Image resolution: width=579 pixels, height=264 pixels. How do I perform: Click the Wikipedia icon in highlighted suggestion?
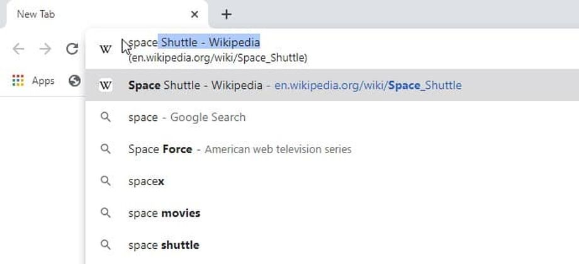tap(106, 85)
